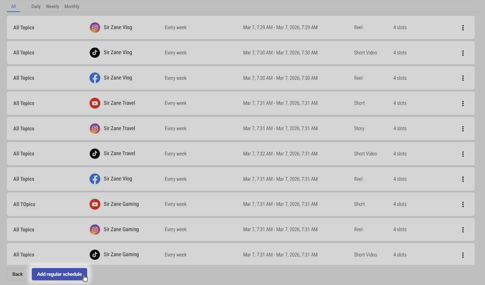
Task: Click Instagram icon for Sir Zane Vlog
Action: point(95,27)
